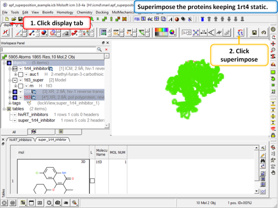
Task: Open the Homology menu
Action: pyautogui.click(x=65, y=12)
